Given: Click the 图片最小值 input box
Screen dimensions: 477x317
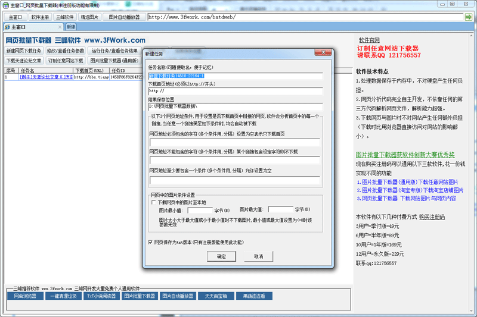Looking at the screenshot, I should click(200, 210).
